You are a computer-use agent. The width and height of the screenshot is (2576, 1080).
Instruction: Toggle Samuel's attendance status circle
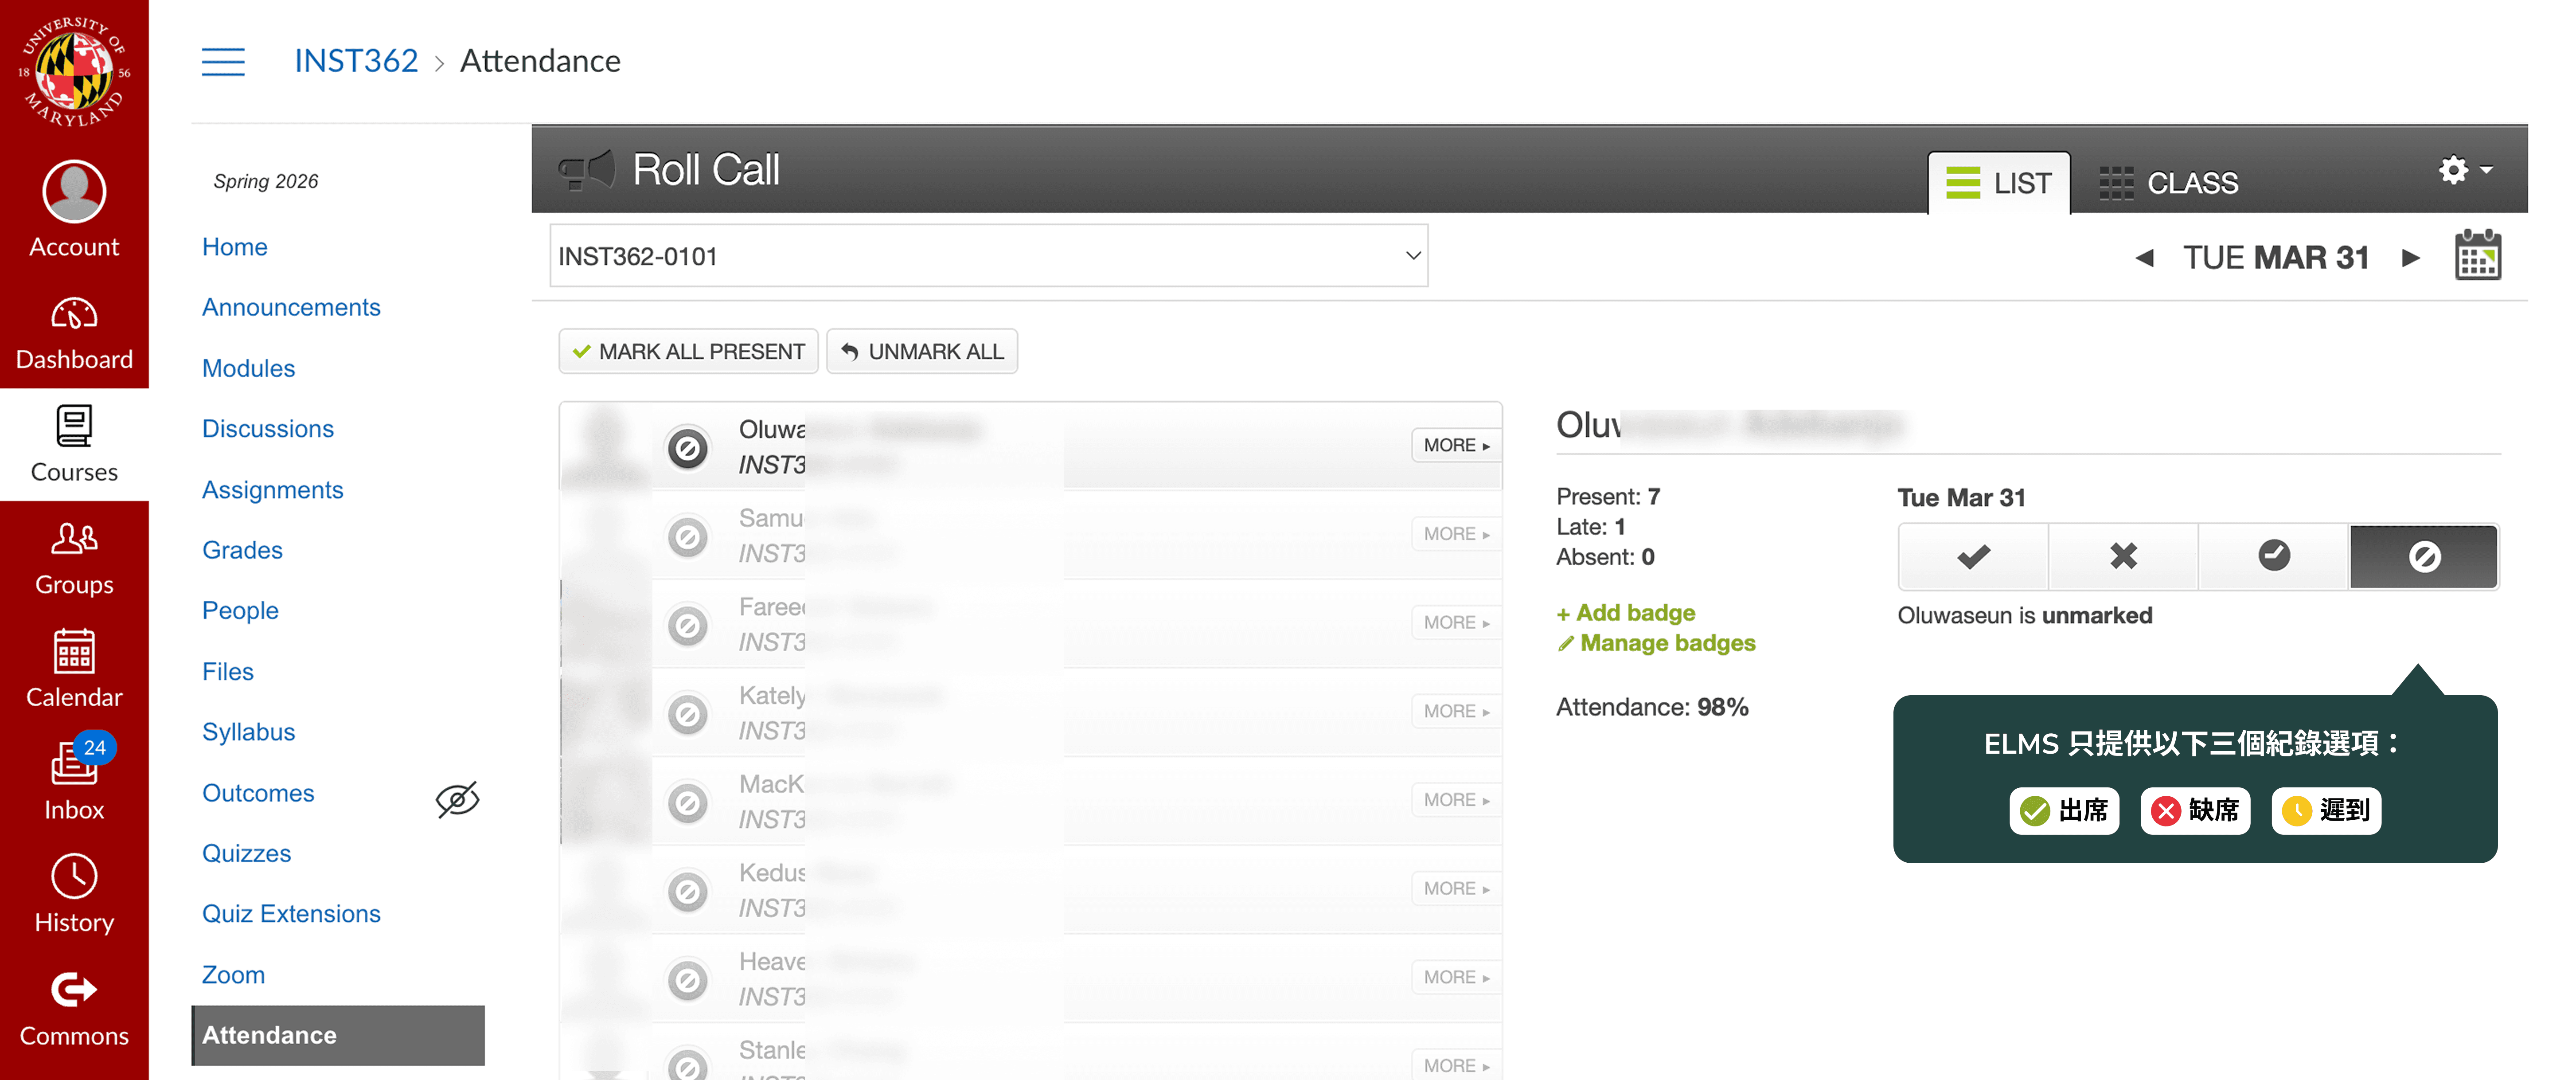688,537
